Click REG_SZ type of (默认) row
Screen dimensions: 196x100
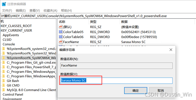(96, 27)
